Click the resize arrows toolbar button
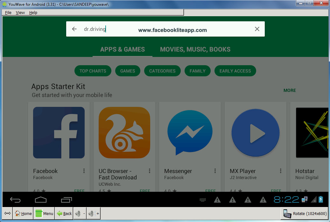Viewport: 330px width, 222px height. coord(7,213)
